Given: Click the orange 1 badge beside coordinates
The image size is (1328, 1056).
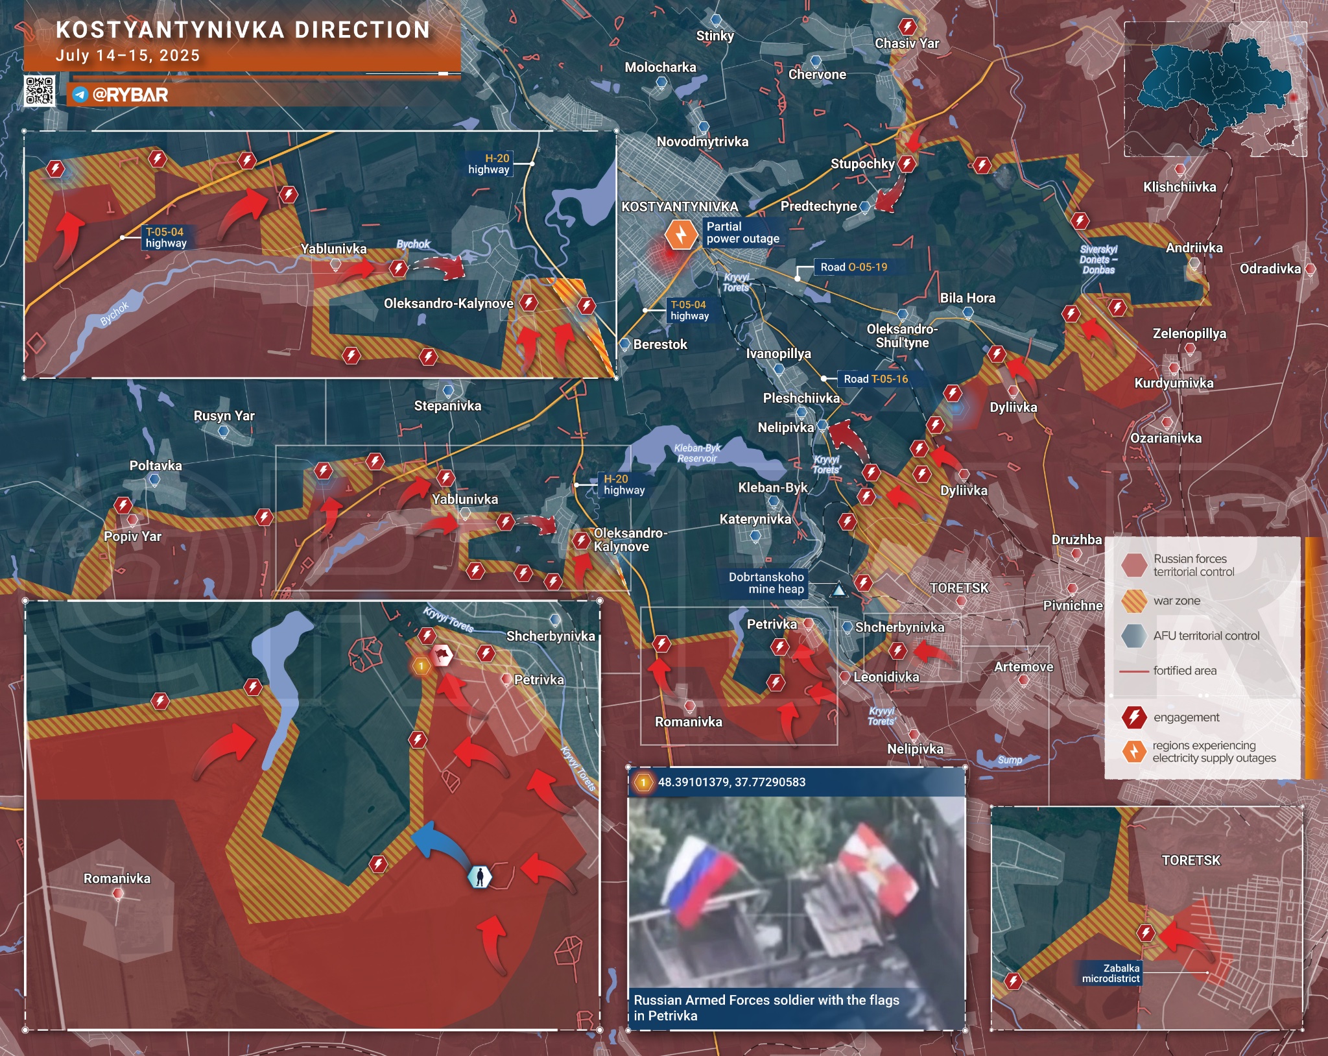Looking at the screenshot, I should pos(643,782).
